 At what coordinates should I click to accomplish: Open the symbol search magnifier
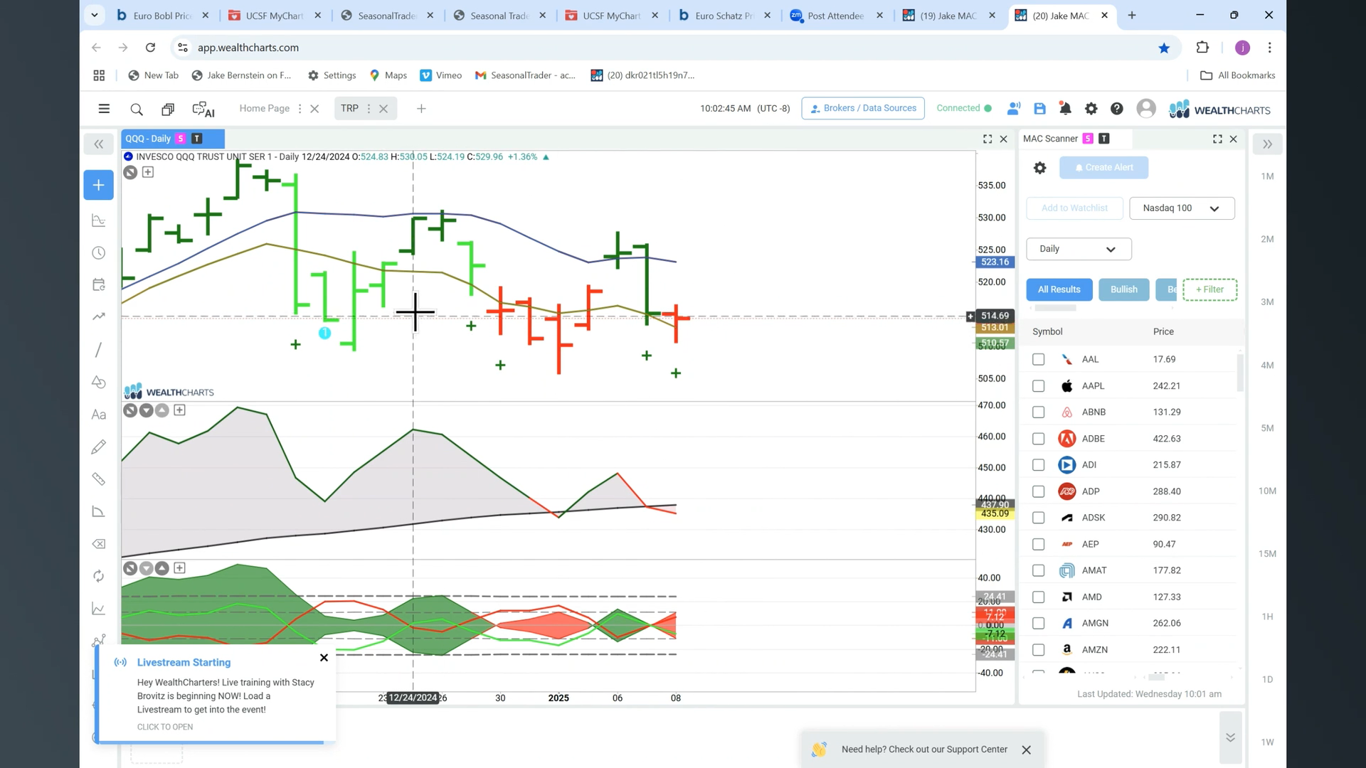click(137, 109)
